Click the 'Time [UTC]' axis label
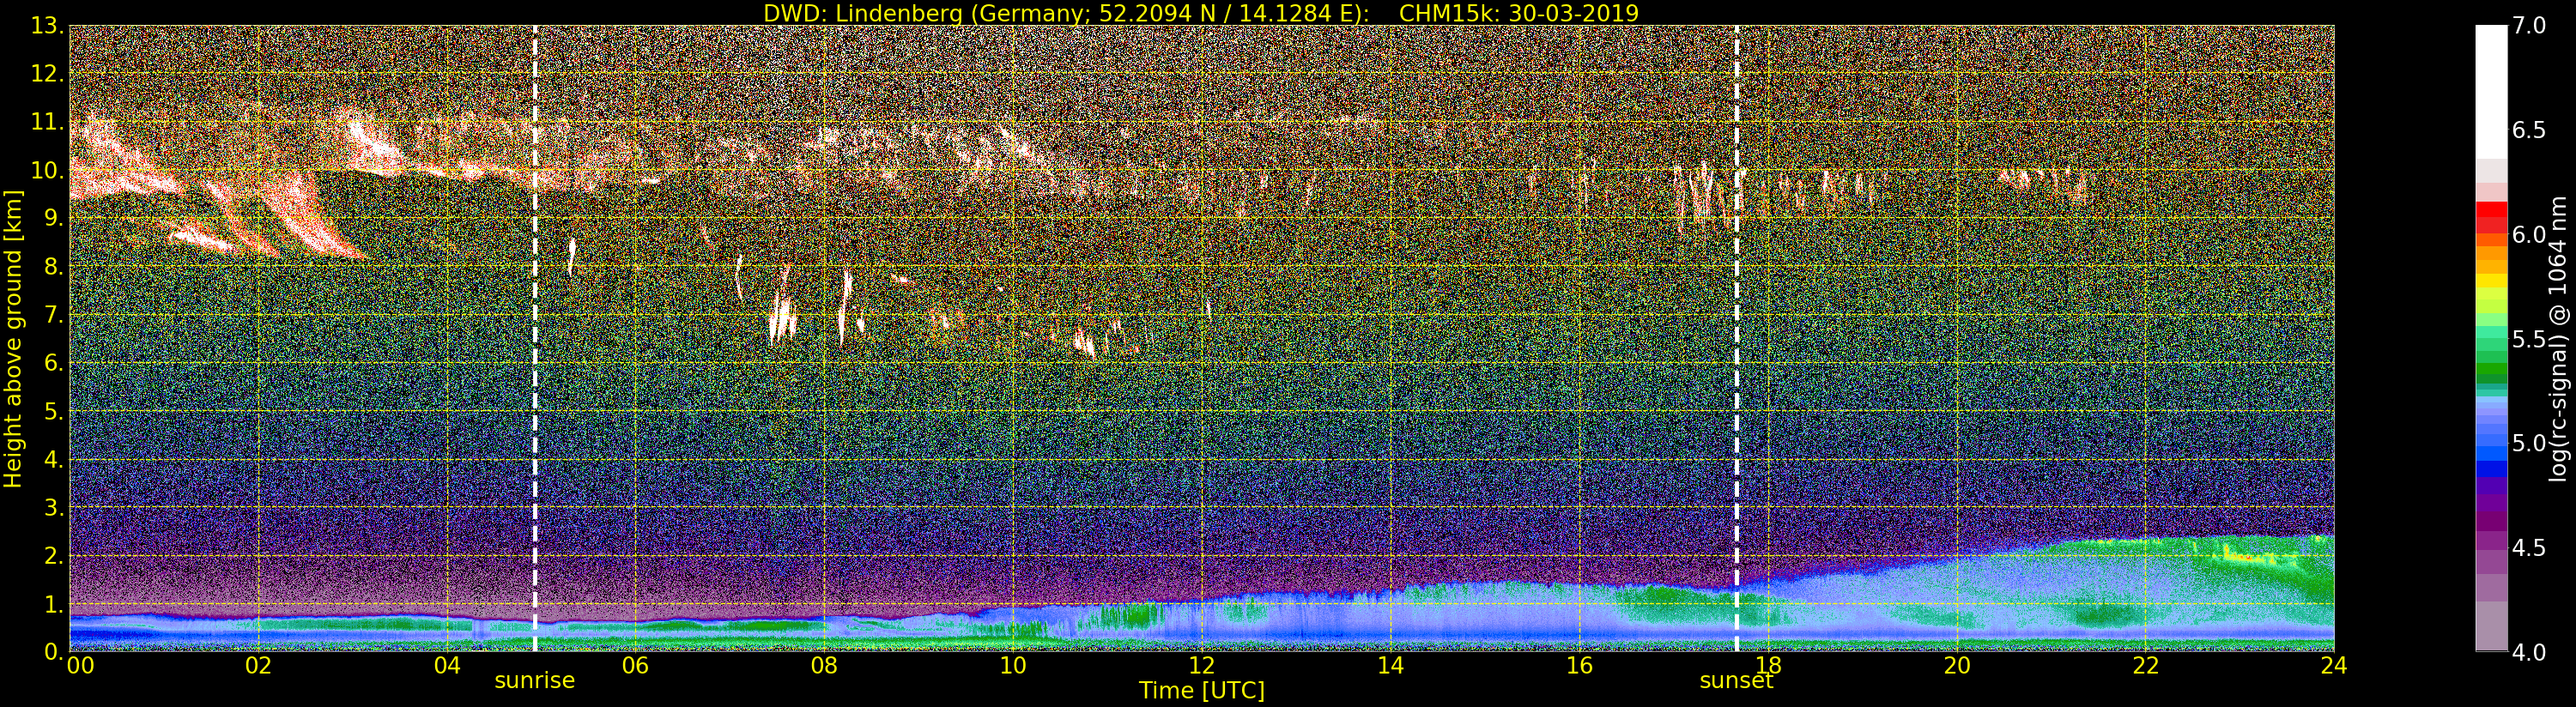Viewport: 2576px width, 707px height. tap(1201, 691)
